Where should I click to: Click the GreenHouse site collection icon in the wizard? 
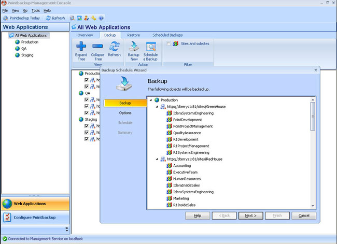coord(163,107)
